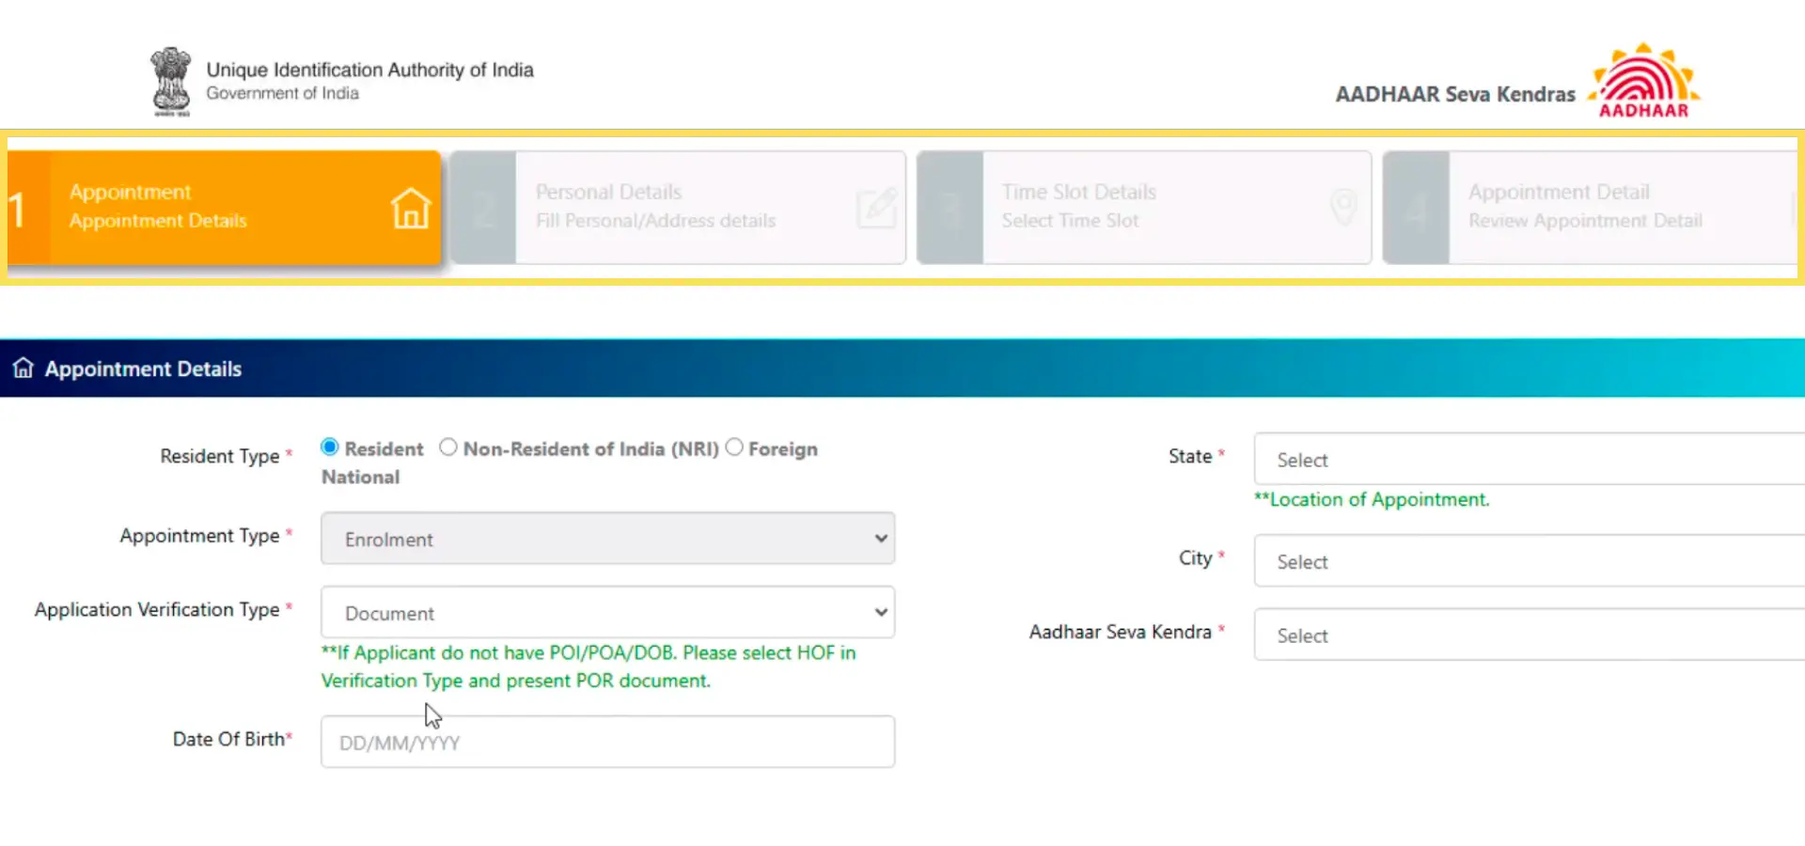Click the 'Resident Type' field label

(x=219, y=456)
